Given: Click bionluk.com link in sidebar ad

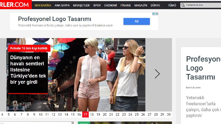Looking at the screenshot, I should click(193, 88).
